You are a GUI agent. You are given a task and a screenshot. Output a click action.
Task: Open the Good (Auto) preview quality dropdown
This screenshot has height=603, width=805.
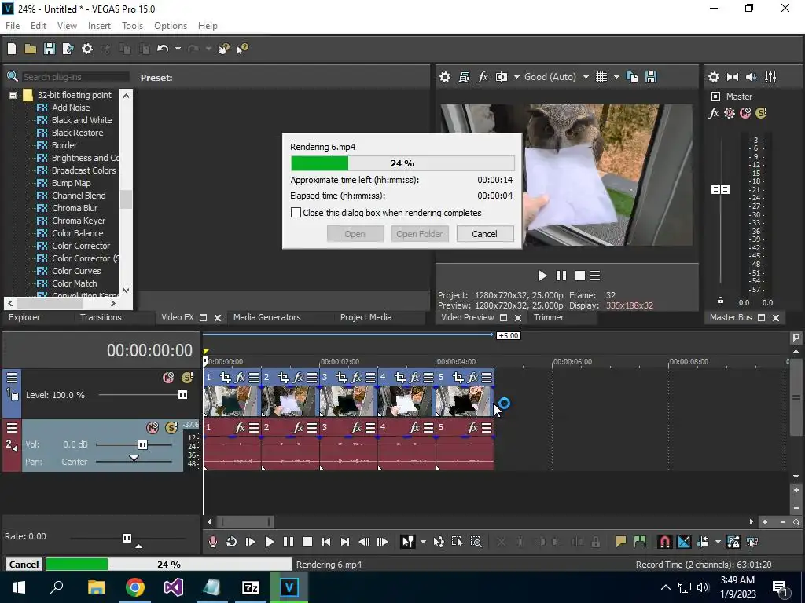coord(586,77)
